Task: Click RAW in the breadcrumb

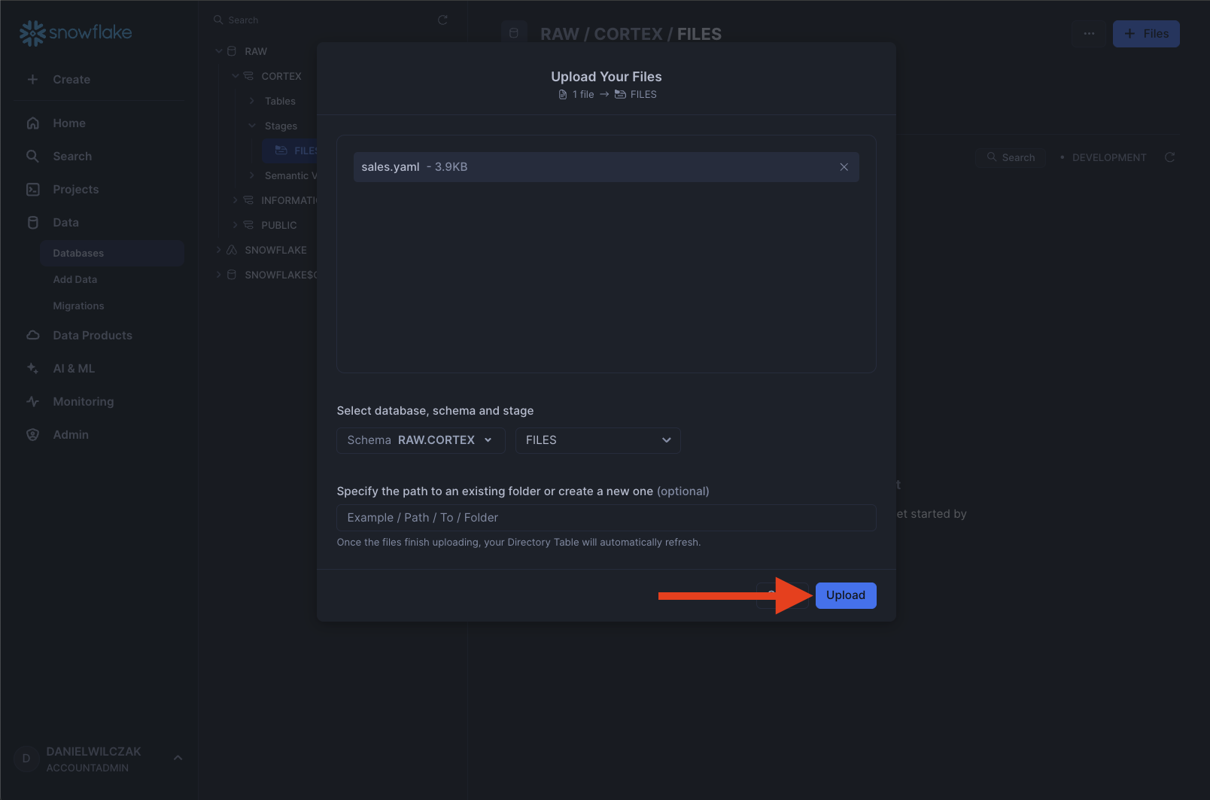Action: [x=560, y=34]
